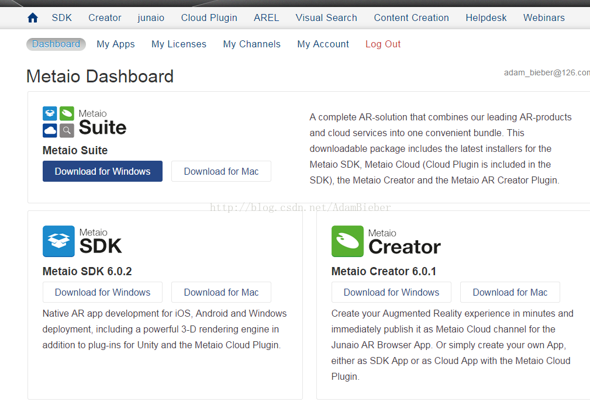
Task: Click the 'Creator' wordmark beside green logo
Action: click(405, 247)
